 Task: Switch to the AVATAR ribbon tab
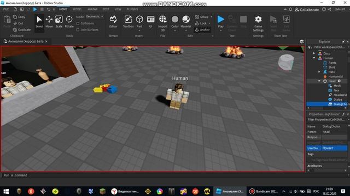click(x=92, y=9)
